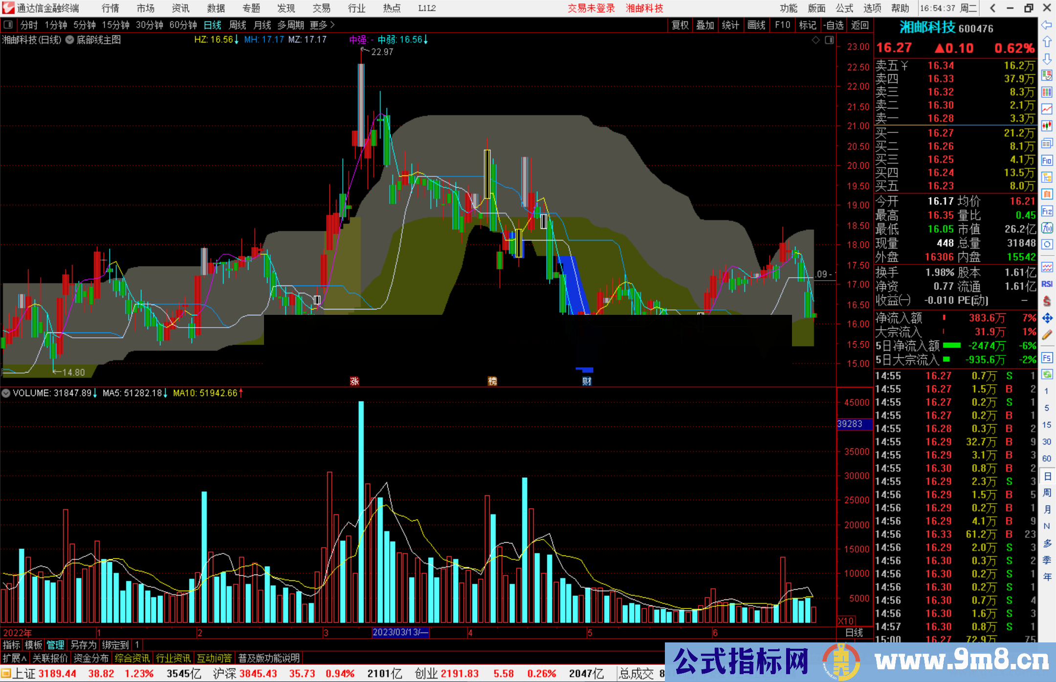Click the 2023/03/13 date label on timeline
The height and width of the screenshot is (682, 1056).
[x=400, y=632]
